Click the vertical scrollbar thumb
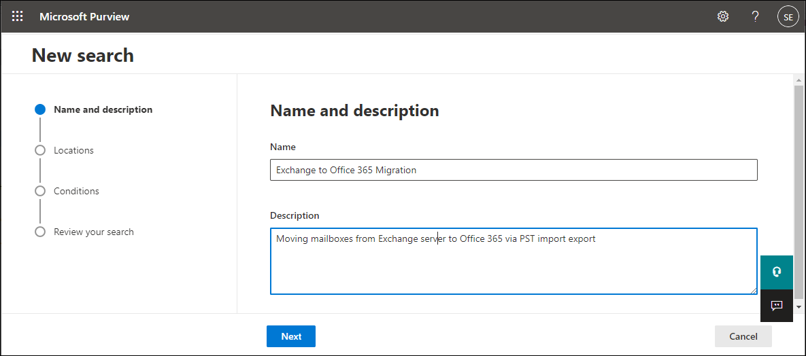Image resolution: width=806 pixels, height=356 pixels. (799, 193)
